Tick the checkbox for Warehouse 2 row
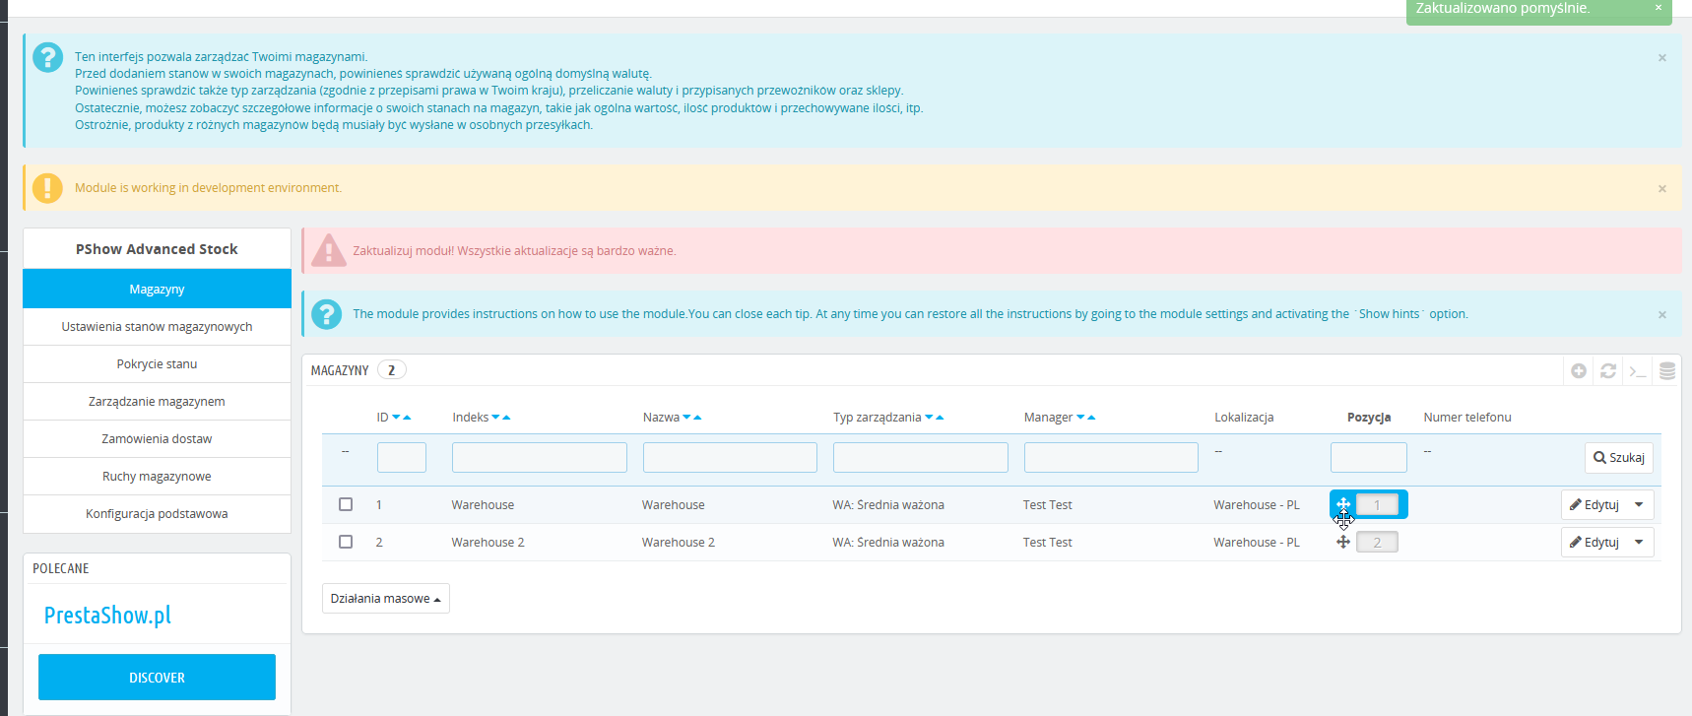 click(346, 542)
